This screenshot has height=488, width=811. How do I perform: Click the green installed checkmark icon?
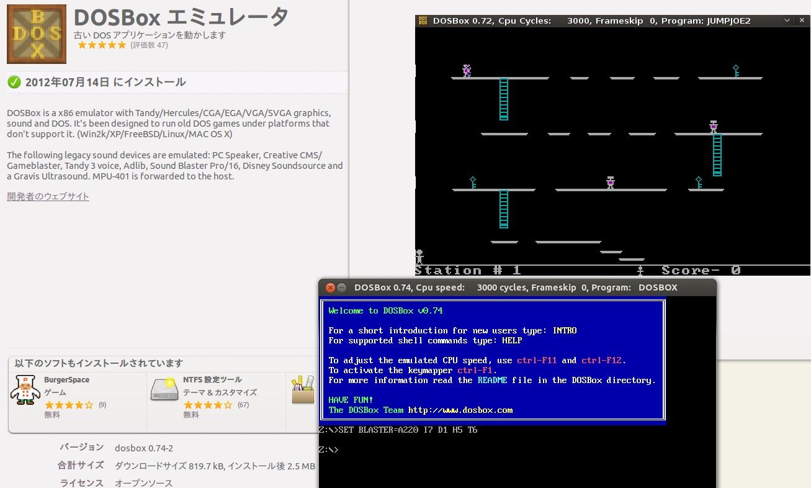[x=14, y=82]
